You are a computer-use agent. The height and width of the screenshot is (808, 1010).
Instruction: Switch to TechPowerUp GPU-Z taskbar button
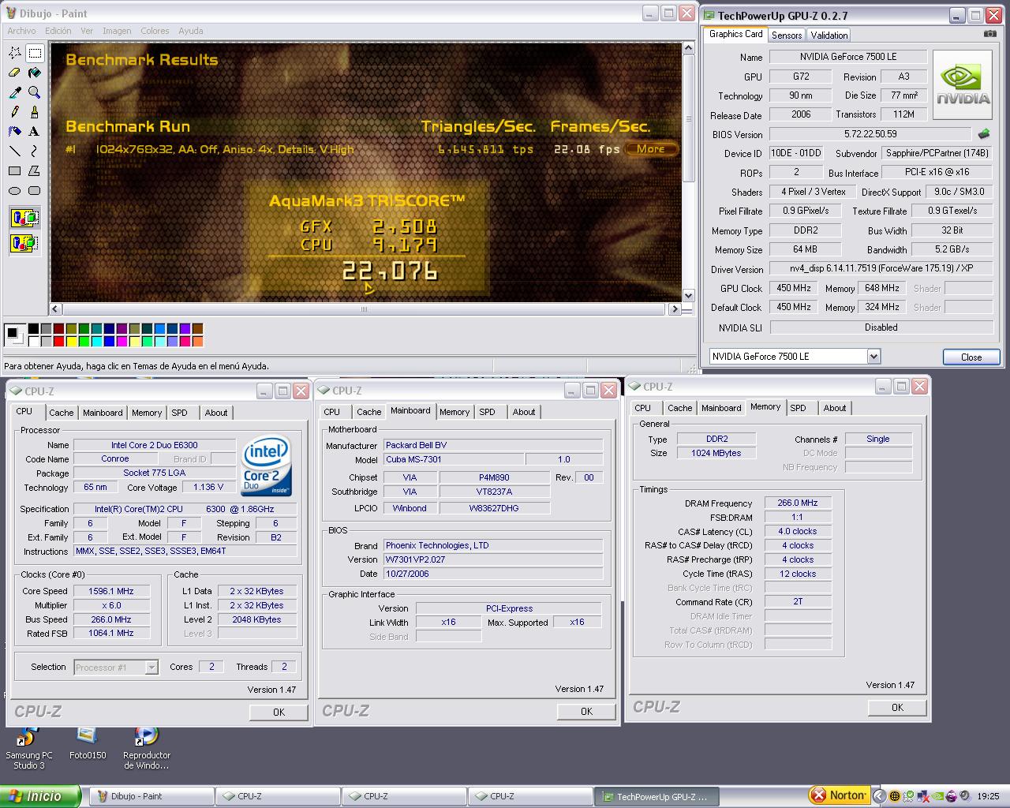click(x=656, y=796)
